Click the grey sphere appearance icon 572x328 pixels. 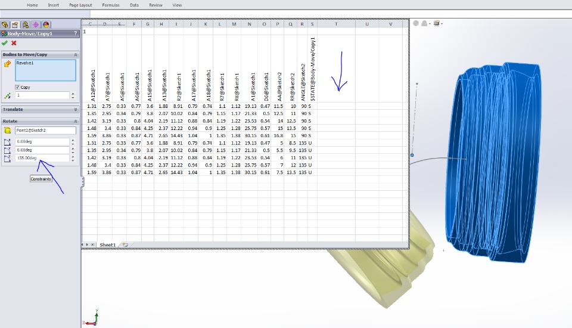(x=416, y=23)
